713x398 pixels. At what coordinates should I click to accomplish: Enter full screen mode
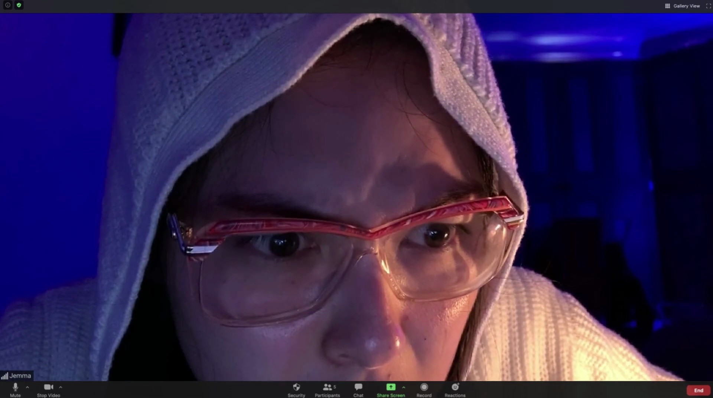click(x=708, y=6)
